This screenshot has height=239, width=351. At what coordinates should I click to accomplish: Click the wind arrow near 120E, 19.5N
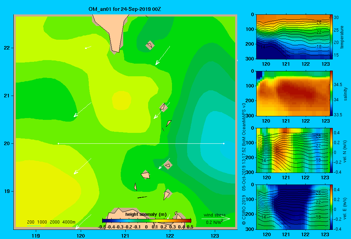82,166
